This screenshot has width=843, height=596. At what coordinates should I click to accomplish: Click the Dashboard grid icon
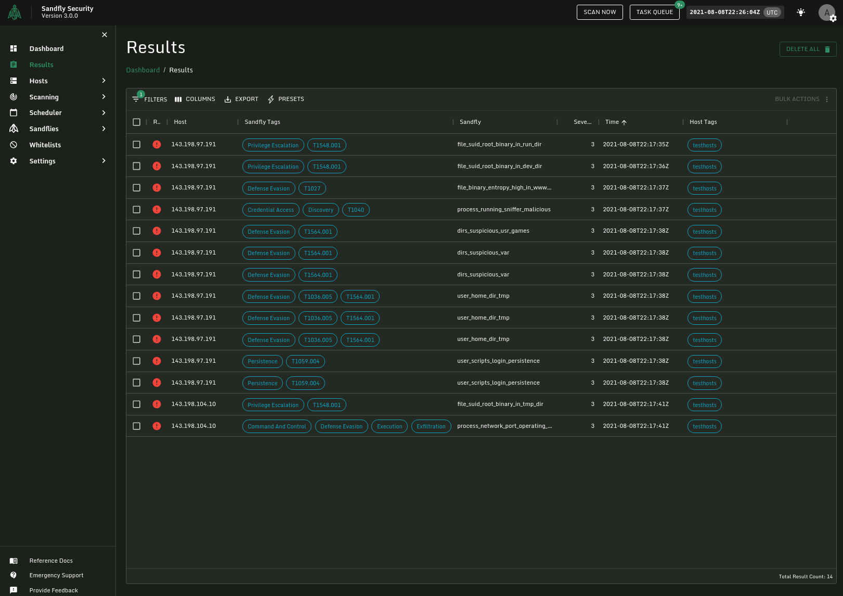coord(14,48)
